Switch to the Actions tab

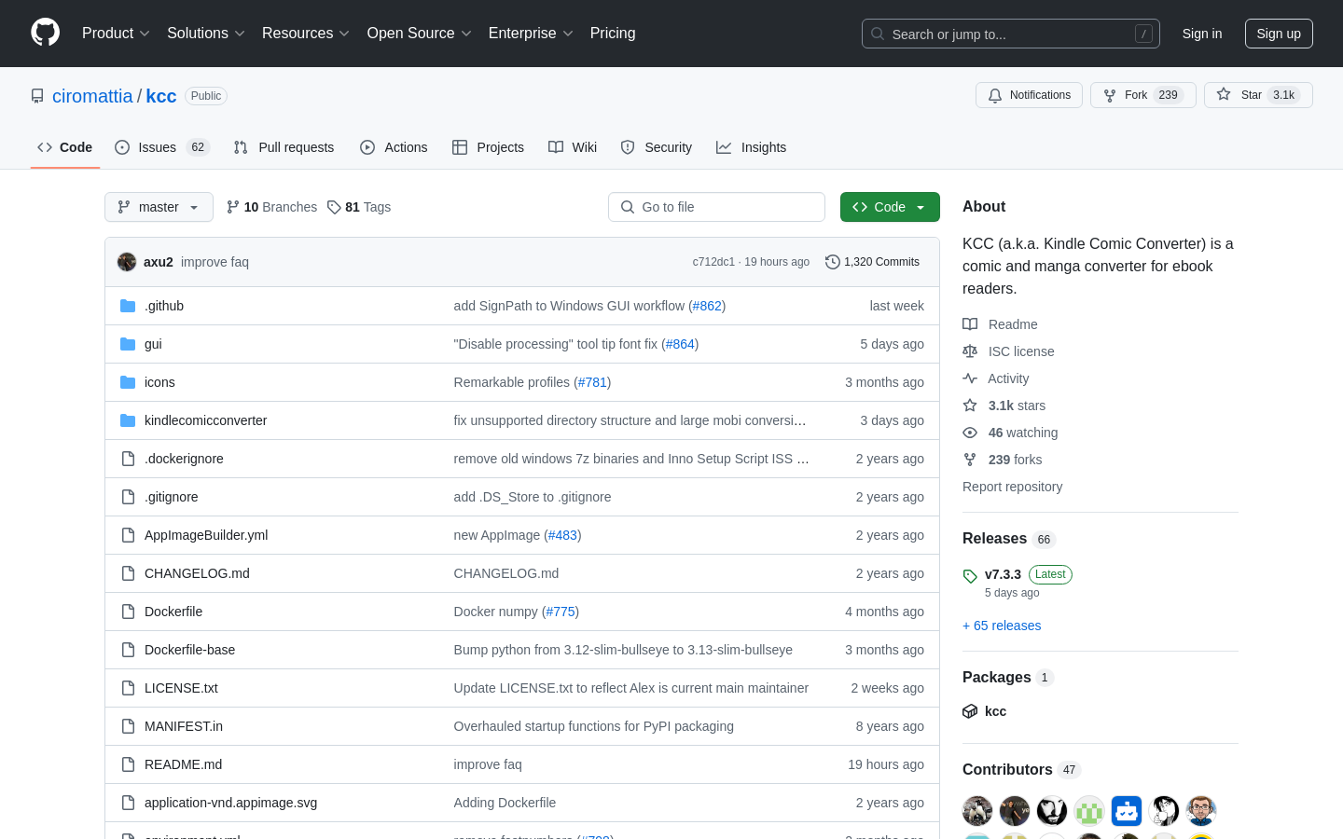(x=394, y=147)
